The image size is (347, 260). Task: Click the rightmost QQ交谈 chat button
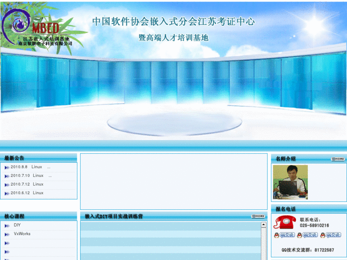coord(331,235)
